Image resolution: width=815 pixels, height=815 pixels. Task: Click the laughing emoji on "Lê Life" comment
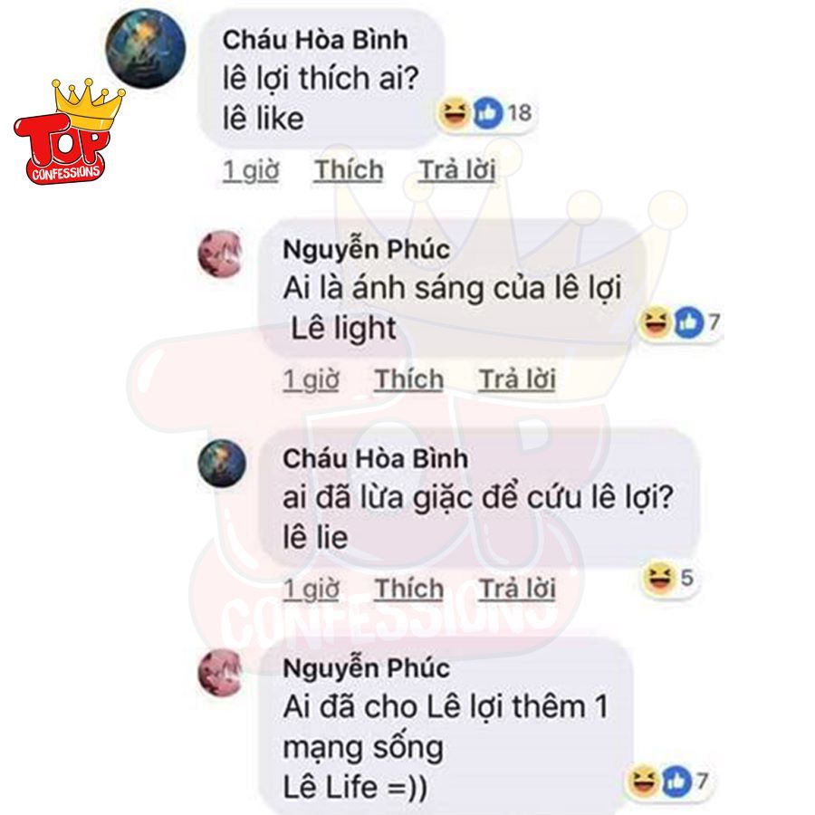click(644, 781)
